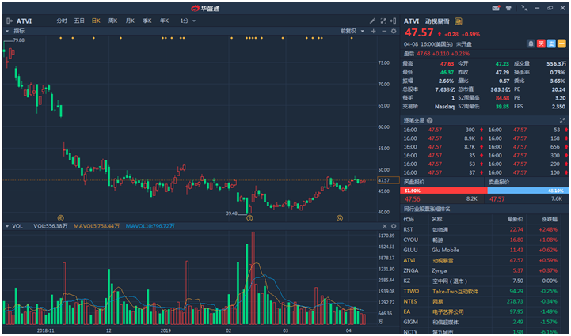Viewport: 571px width, 336px height.
Task: Open the 1分 minute interval dropdown
Action: 187,21
